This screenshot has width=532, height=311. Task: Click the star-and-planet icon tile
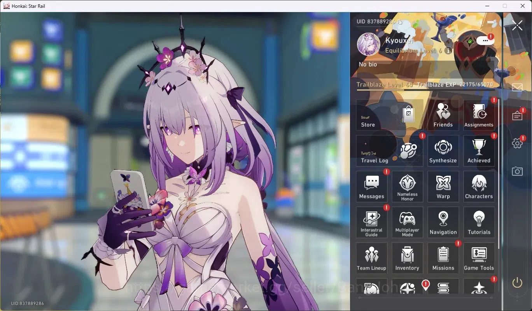click(x=407, y=287)
